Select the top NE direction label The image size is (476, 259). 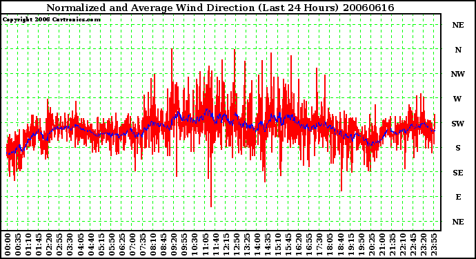coord(458,25)
